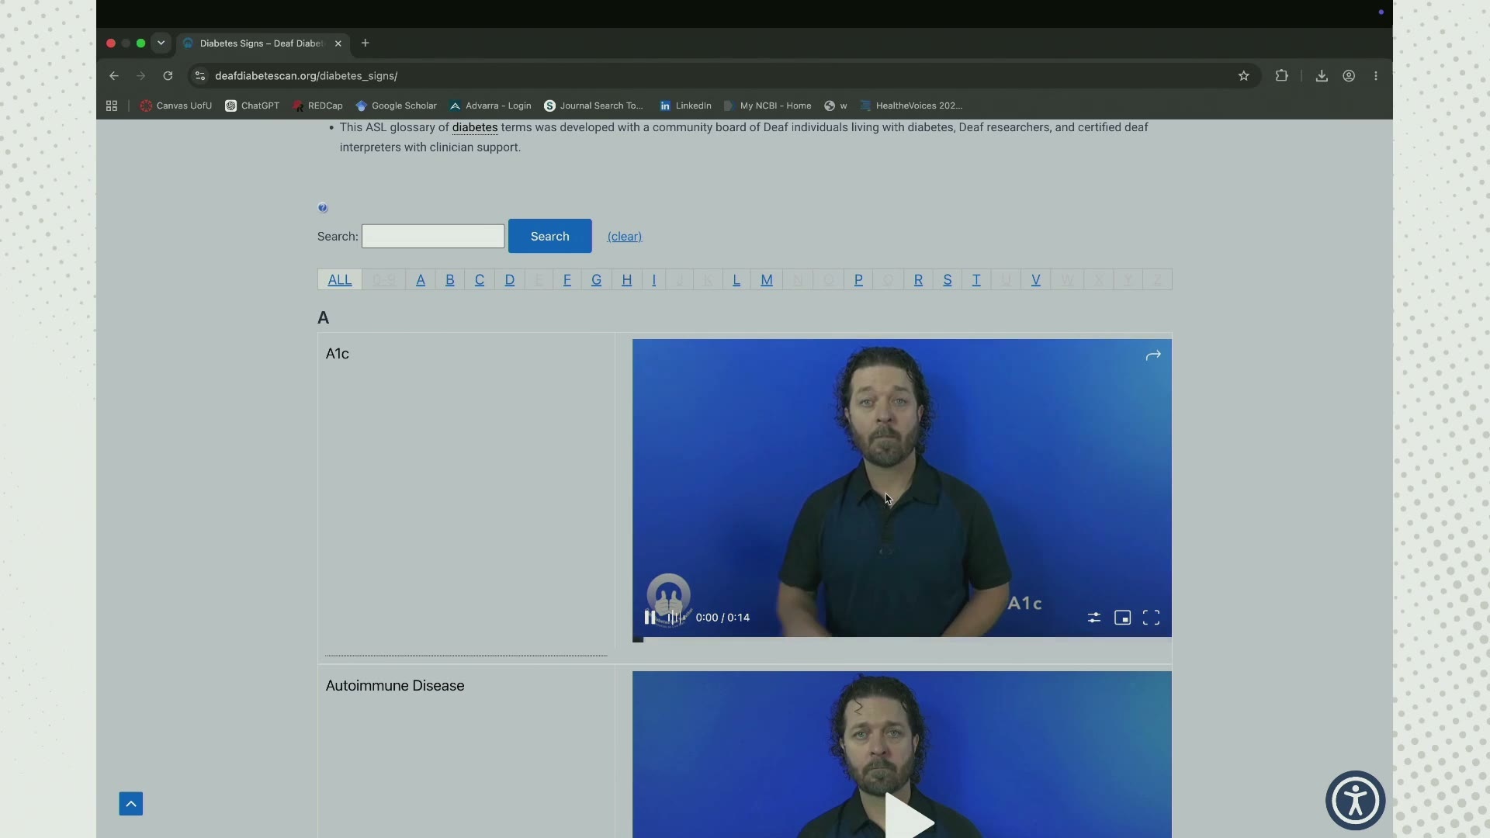Open Canvas UofU bookmark
Image resolution: width=1490 pixels, height=838 pixels.
pos(176,106)
